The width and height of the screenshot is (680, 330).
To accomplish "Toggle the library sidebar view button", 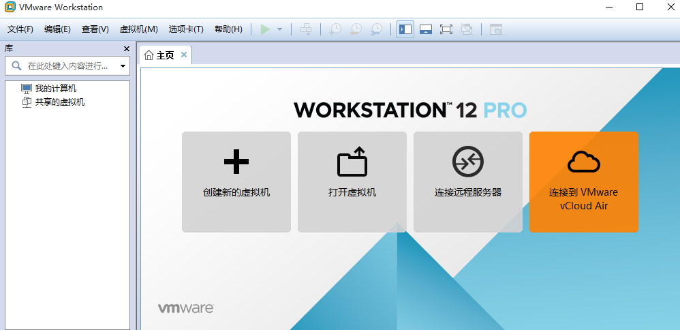I will tap(405, 29).
